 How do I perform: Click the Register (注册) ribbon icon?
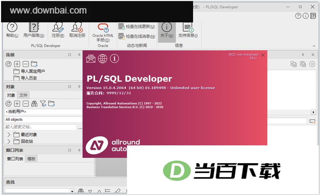click(x=58, y=30)
